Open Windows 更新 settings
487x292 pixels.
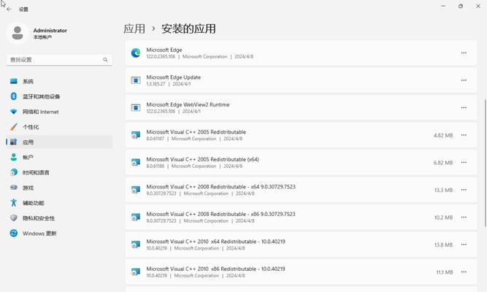(59, 234)
